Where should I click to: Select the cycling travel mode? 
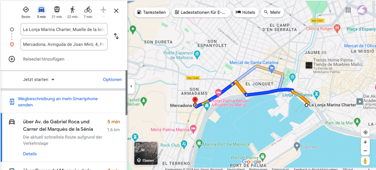tap(88, 10)
